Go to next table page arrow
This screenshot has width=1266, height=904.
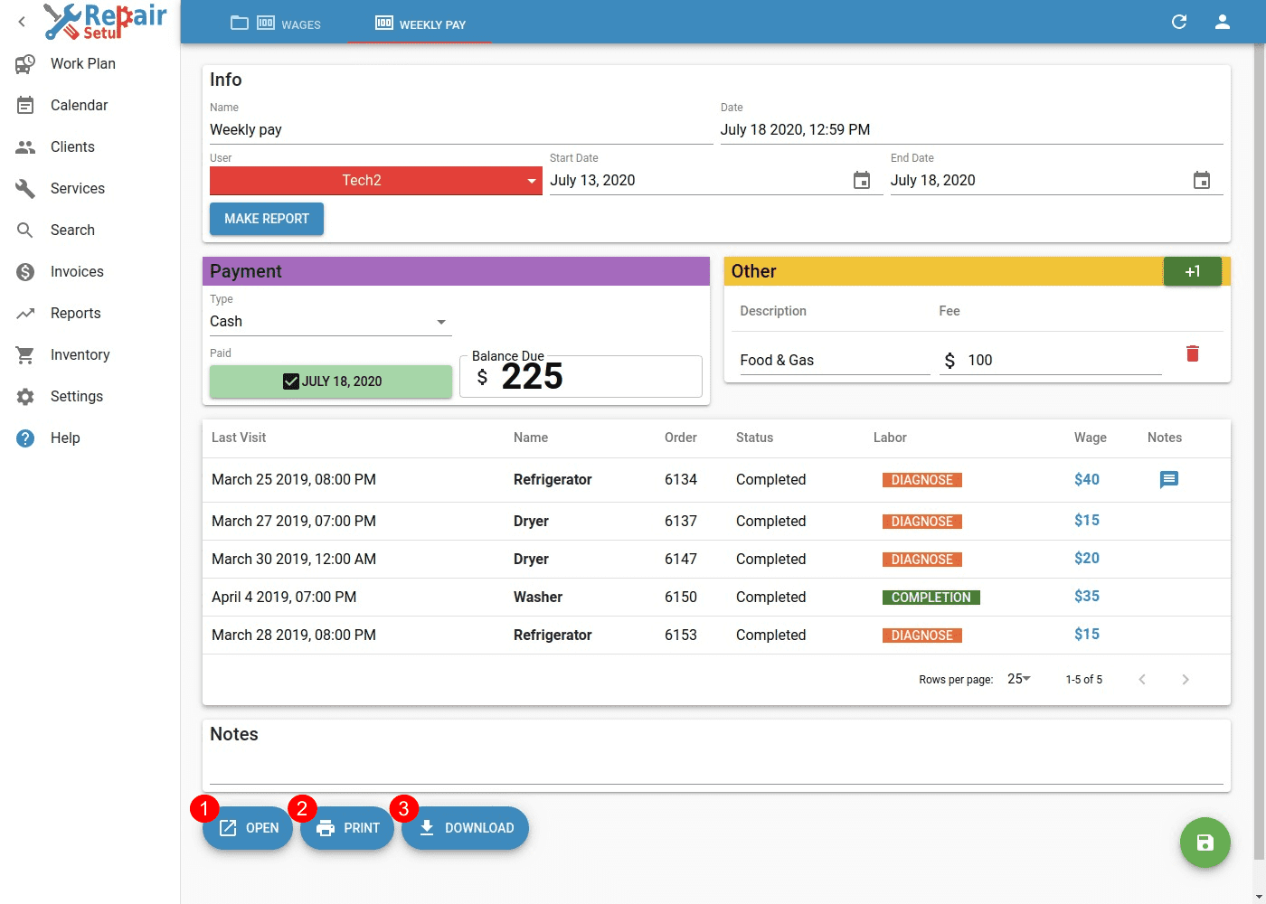1186,679
